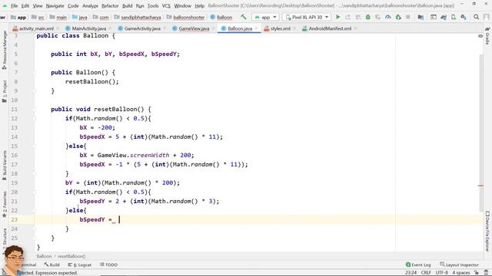Open the Layout Inspector button
The width and height of the screenshot is (492, 276).
(x=460, y=264)
